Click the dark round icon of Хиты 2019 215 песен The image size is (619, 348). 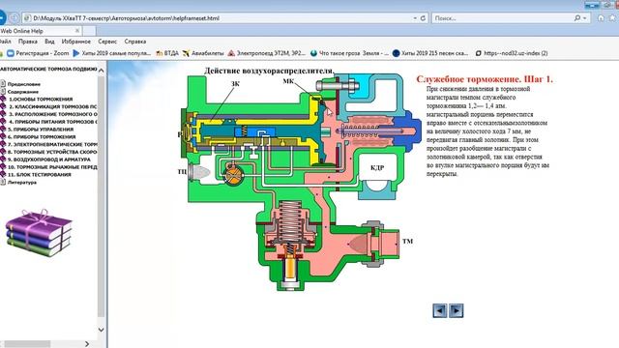[x=396, y=53]
